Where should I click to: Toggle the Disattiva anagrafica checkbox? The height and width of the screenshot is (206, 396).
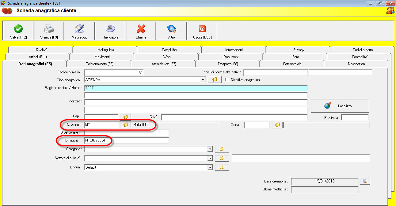coord(227,80)
